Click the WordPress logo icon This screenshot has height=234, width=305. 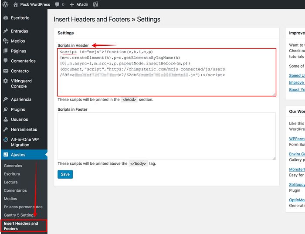click(x=5, y=4)
